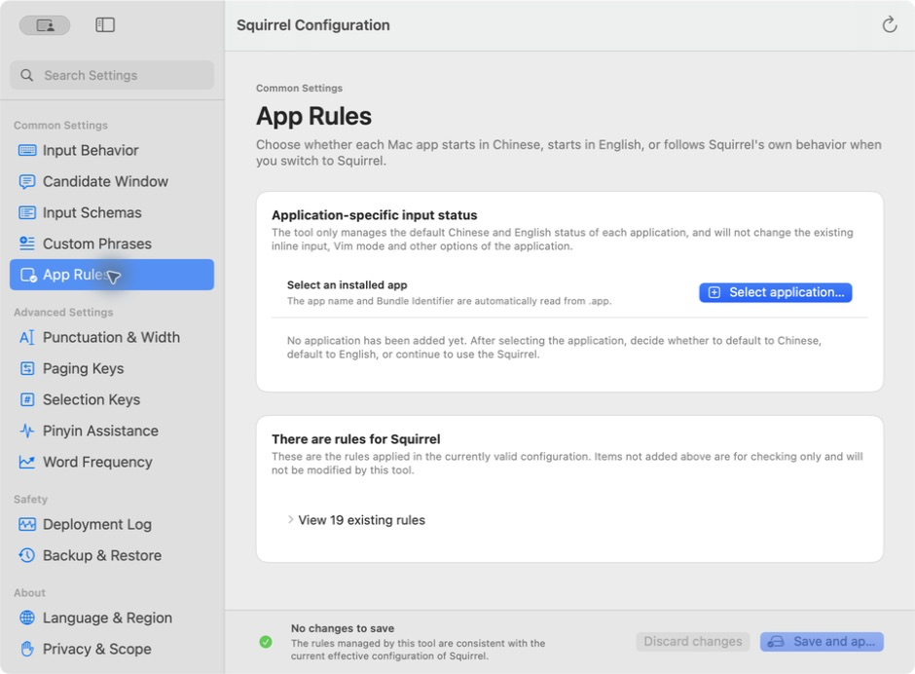Expand View 19 existing rules
The width and height of the screenshot is (915, 674).
coord(356,520)
